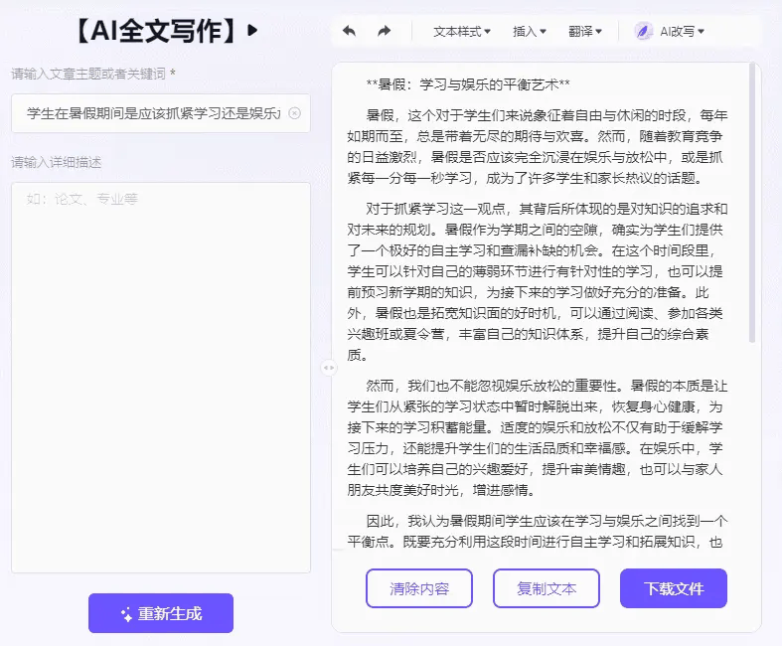
Task: Open the 文本样式 dropdown
Action: tap(462, 32)
